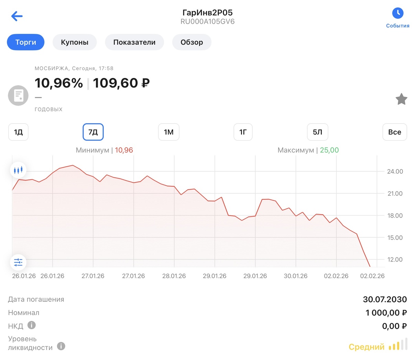Tap the nominal value 1 000,00 ₽
The width and height of the screenshot is (412, 361).
pos(386,313)
